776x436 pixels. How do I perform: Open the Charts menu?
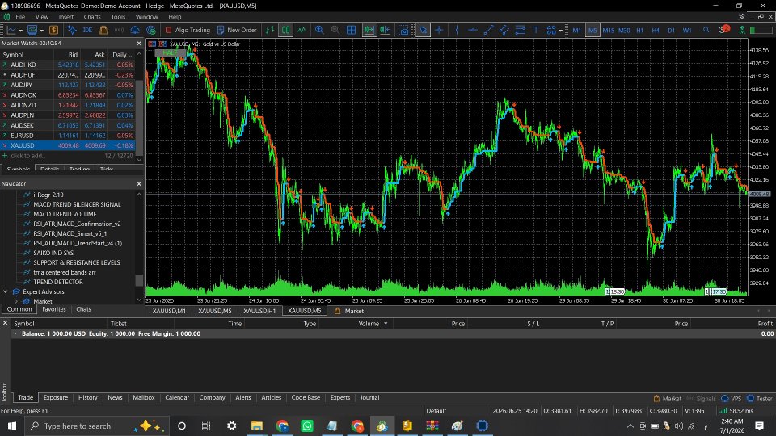pos(92,17)
